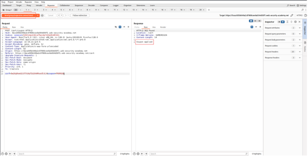
Task: Switch to the Decoder tab
Action: (91, 5)
